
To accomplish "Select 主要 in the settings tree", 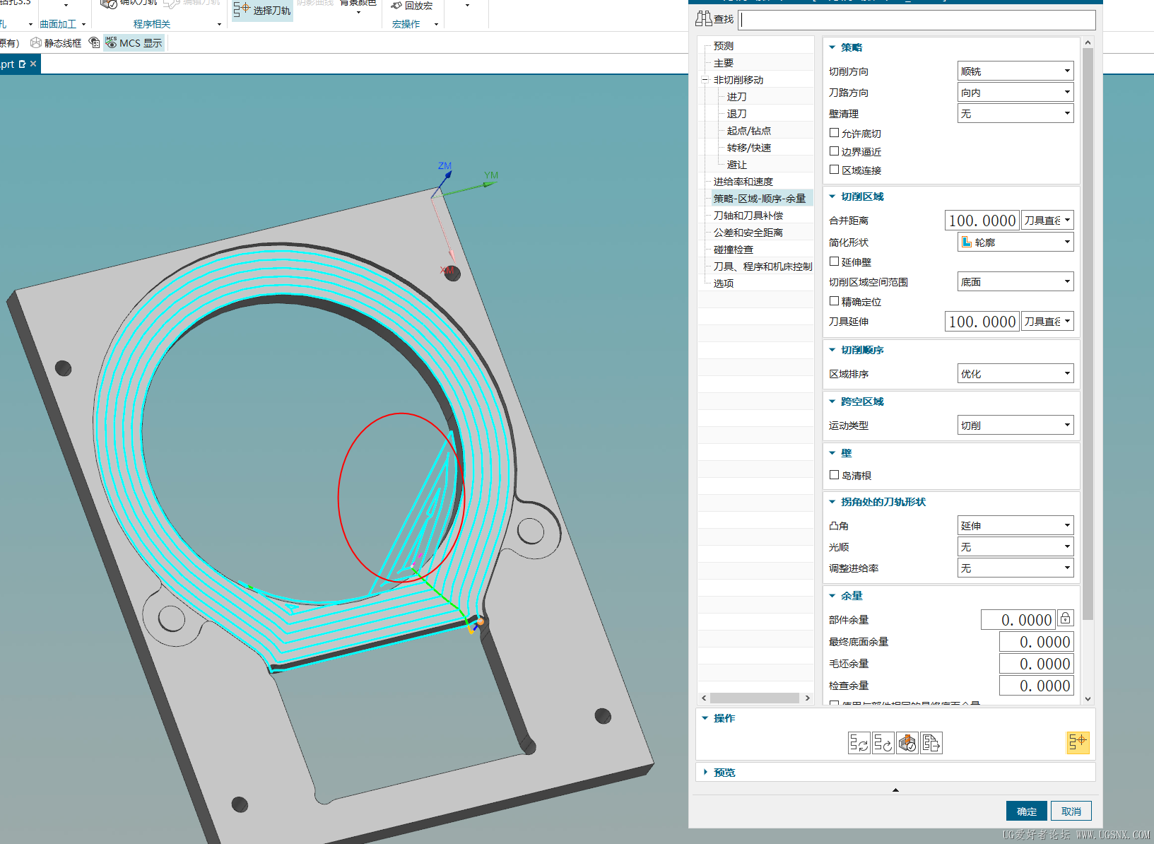I will pyautogui.click(x=723, y=63).
